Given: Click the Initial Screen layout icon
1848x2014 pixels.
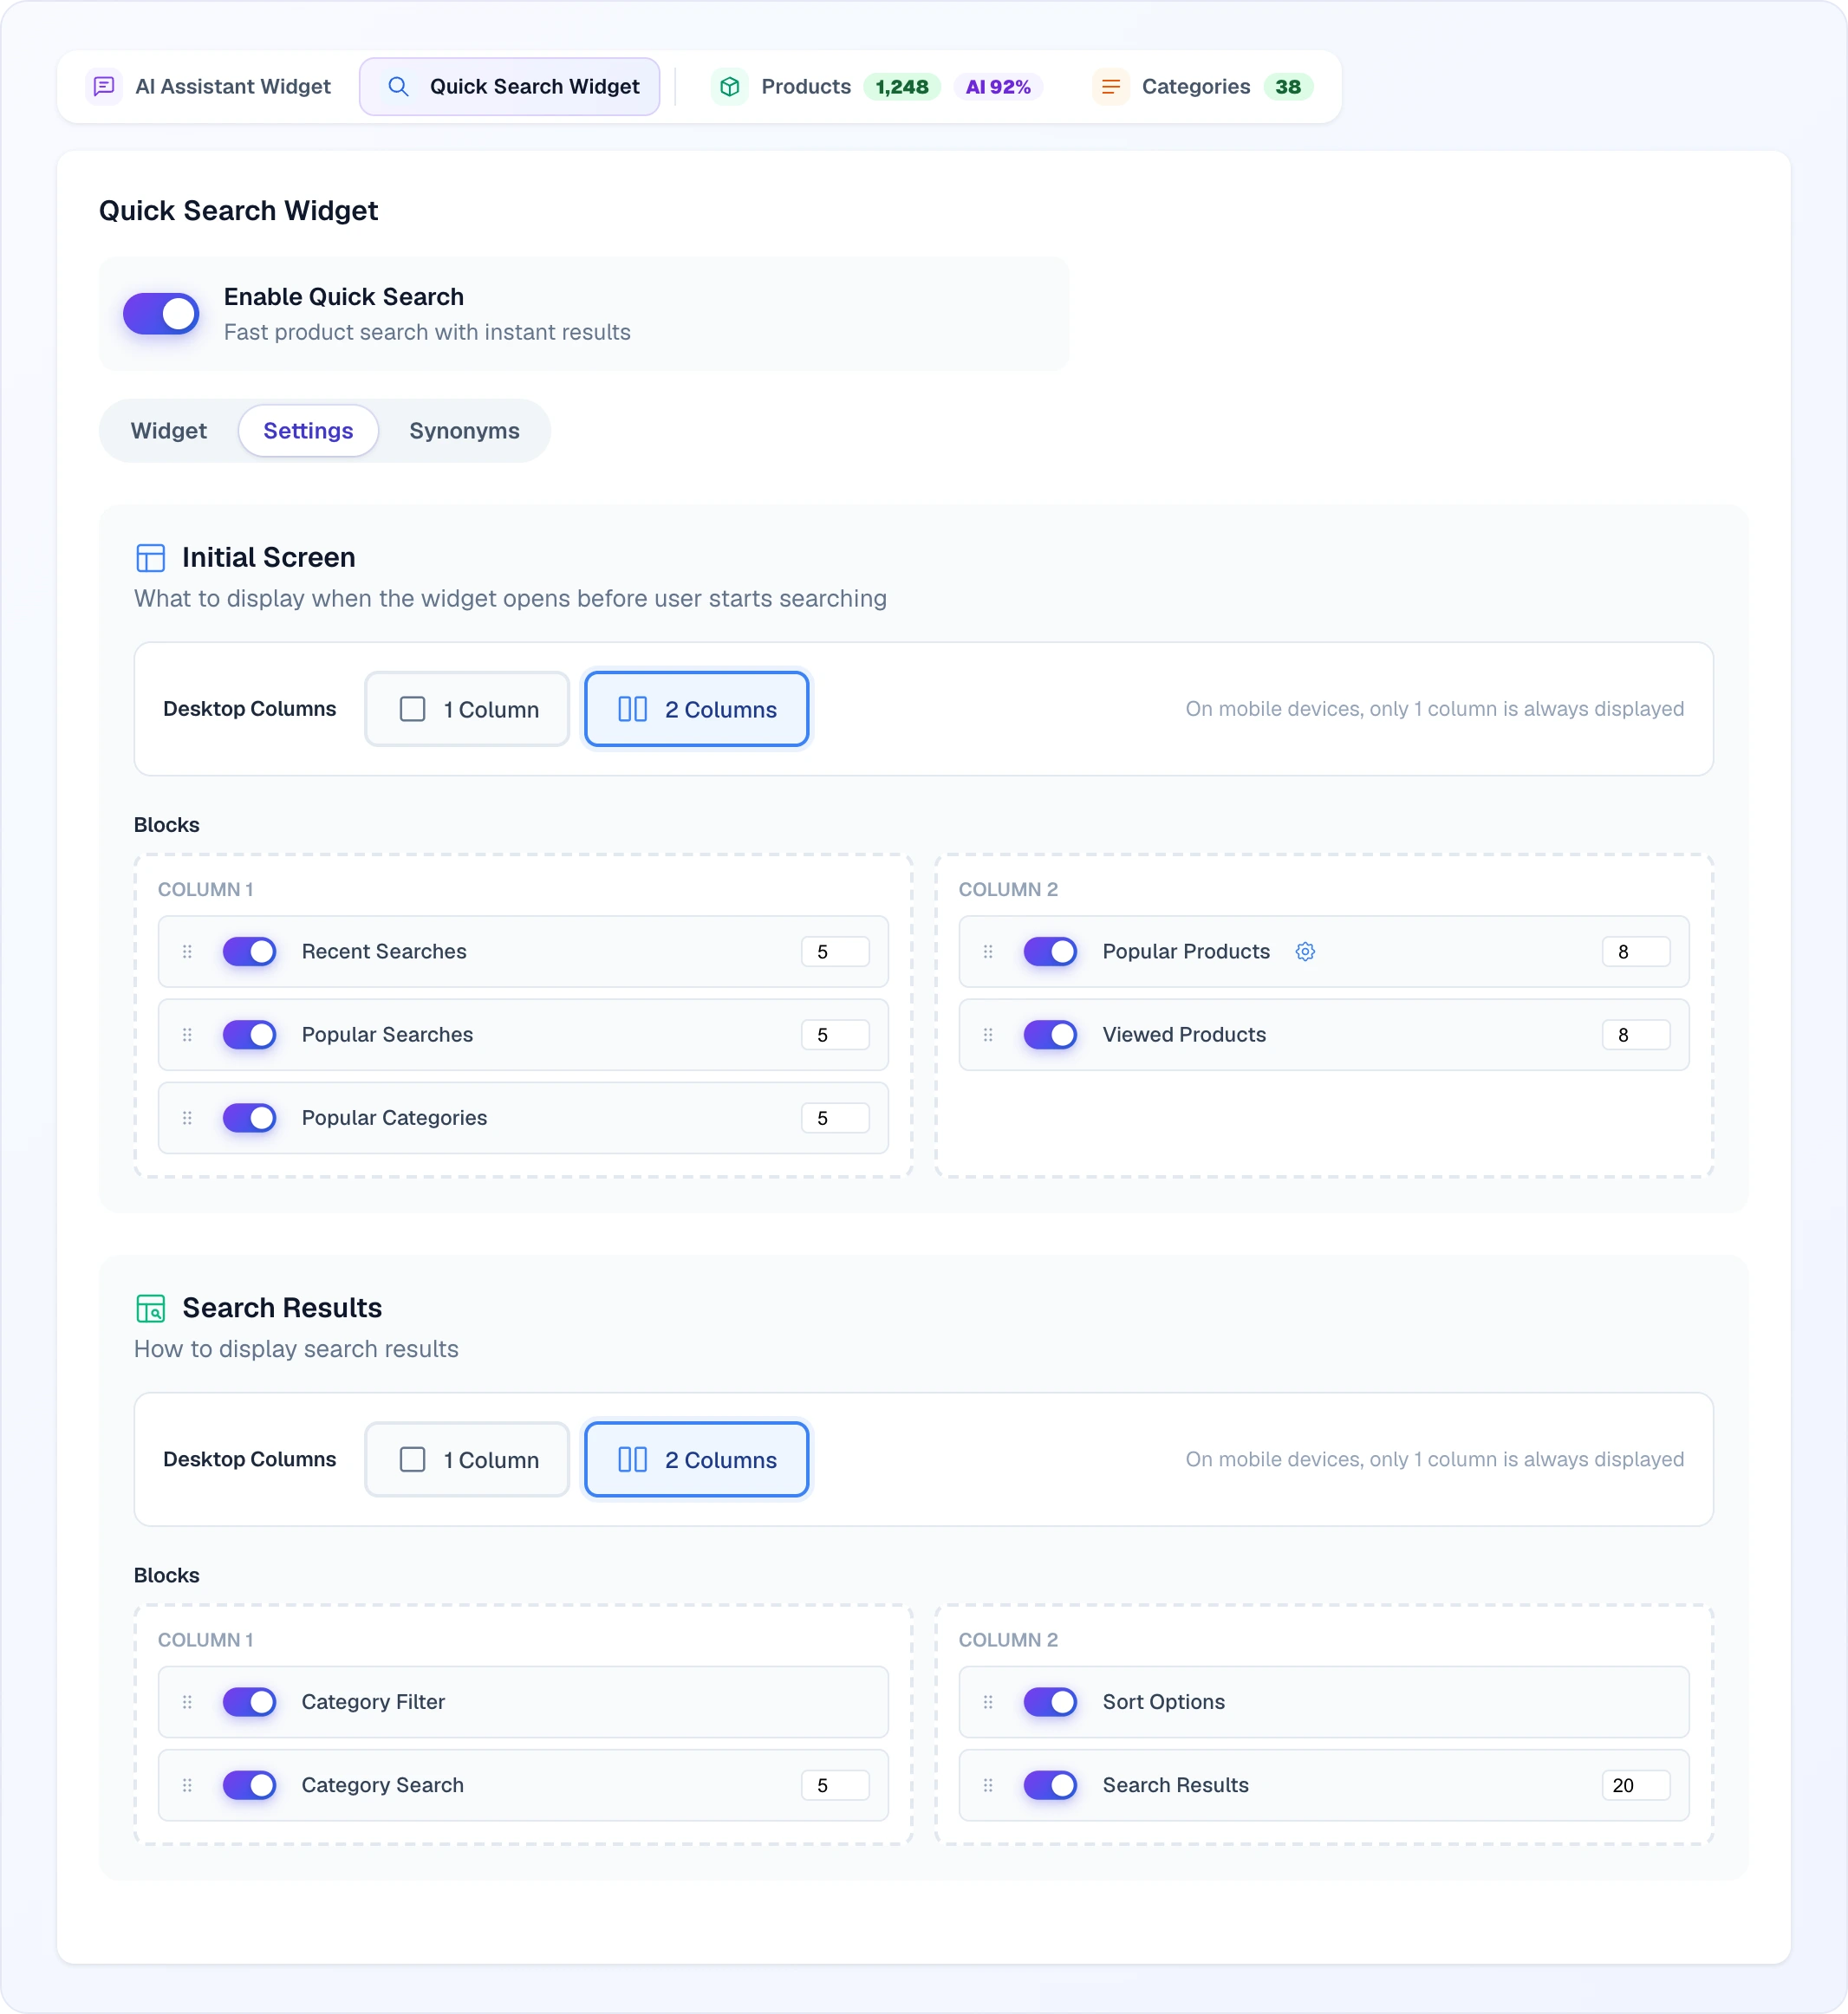Looking at the screenshot, I should [x=150, y=557].
